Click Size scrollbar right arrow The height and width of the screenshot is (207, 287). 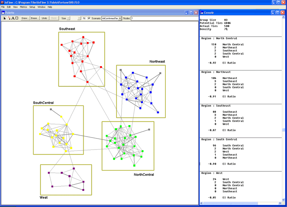tap(79, 18)
